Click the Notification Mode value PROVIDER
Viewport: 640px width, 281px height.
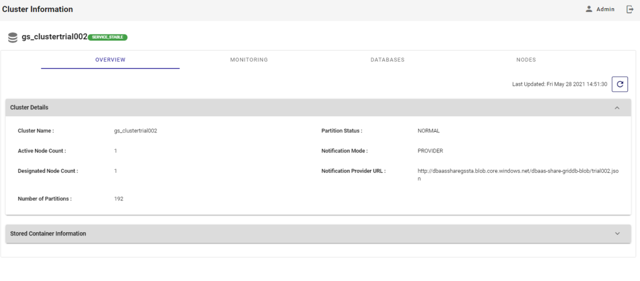430,151
